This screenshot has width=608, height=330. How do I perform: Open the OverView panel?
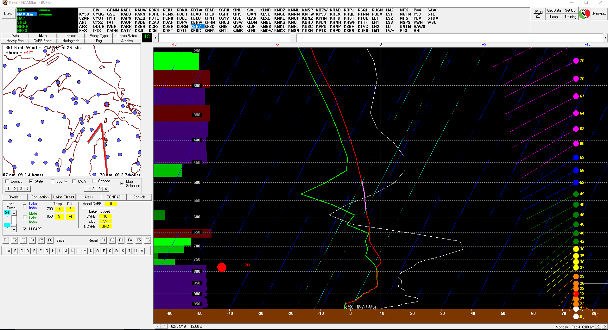click(x=598, y=14)
